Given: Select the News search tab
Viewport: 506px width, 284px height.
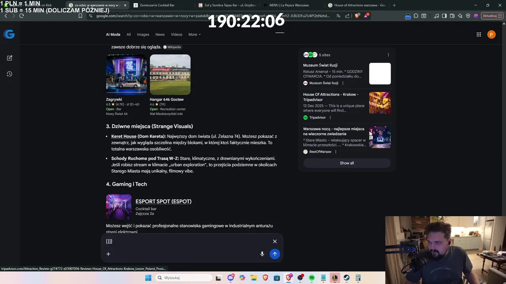Looking at the screenshot, I should [160, 35].
